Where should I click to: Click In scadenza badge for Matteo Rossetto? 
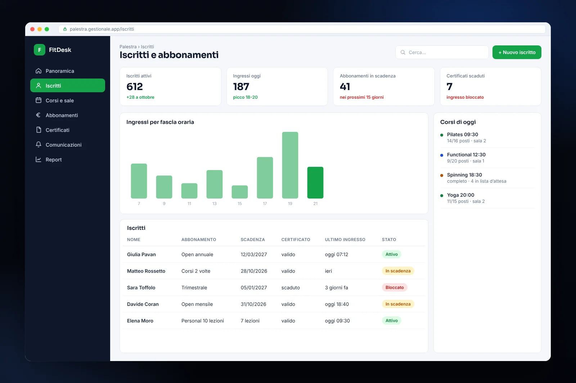pos(398,271)
